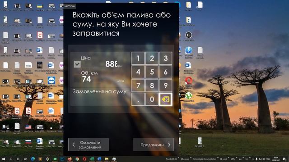Image resolution: width=289 pixels, height=162 pixels.
Task: Click Продовжити button
Action: [x=154, y=145]
